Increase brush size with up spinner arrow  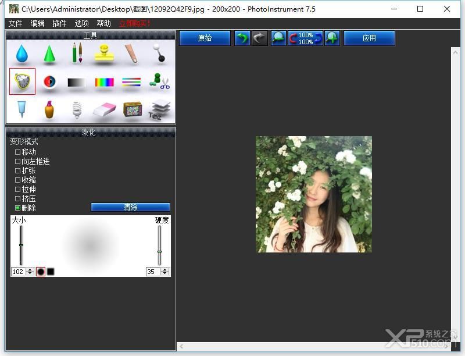click(x=30, y=270)
